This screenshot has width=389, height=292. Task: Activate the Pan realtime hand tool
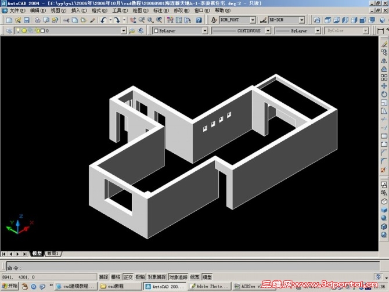tap(133, 20)
